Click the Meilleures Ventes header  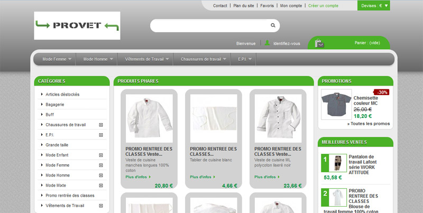pyautogui.click(x=355, y=142)
